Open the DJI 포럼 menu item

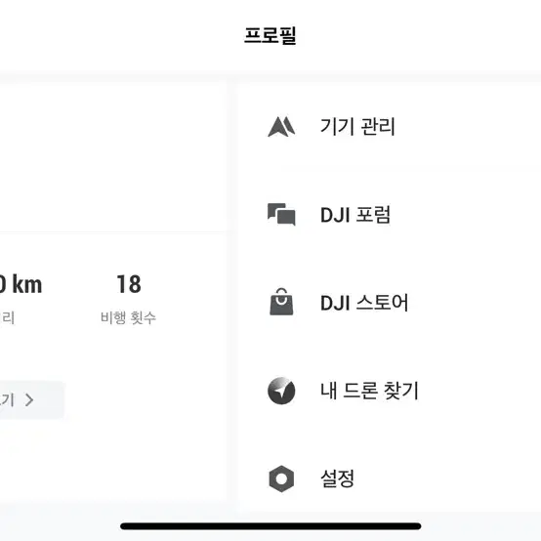[390, 215]
